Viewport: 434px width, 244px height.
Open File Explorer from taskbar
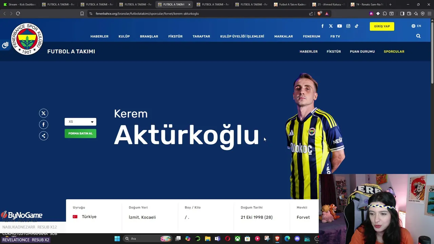pyautogui.click(x=208, y=239)
